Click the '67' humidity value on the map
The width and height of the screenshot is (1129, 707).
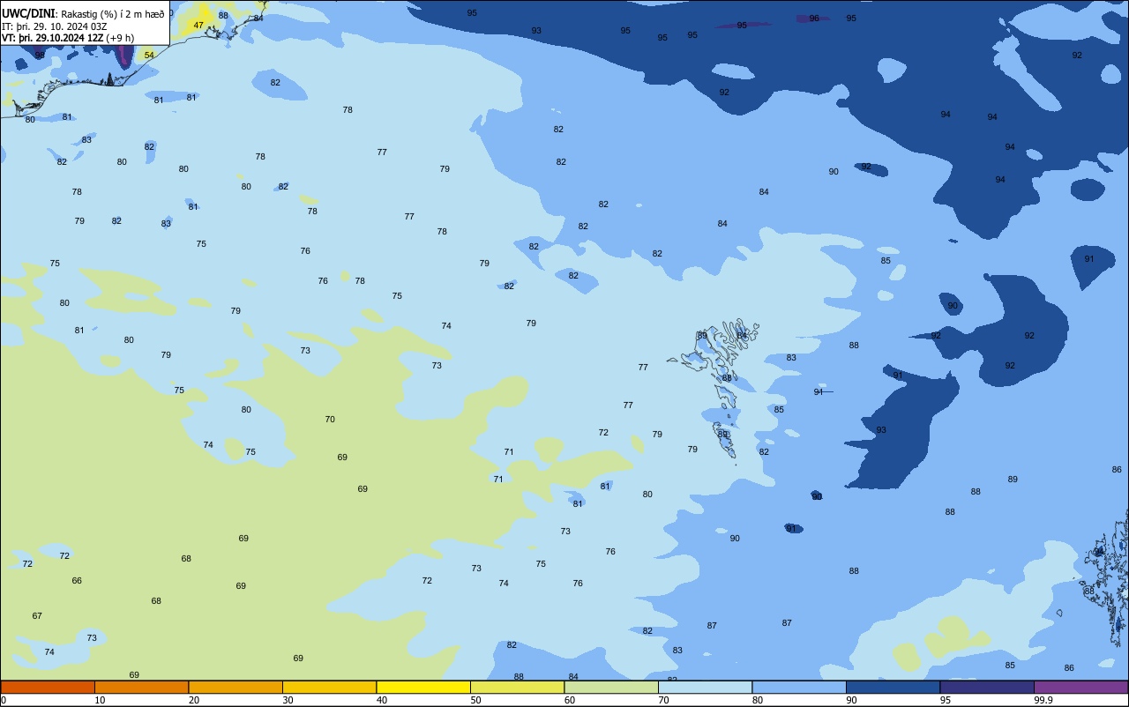pos(37,616)
